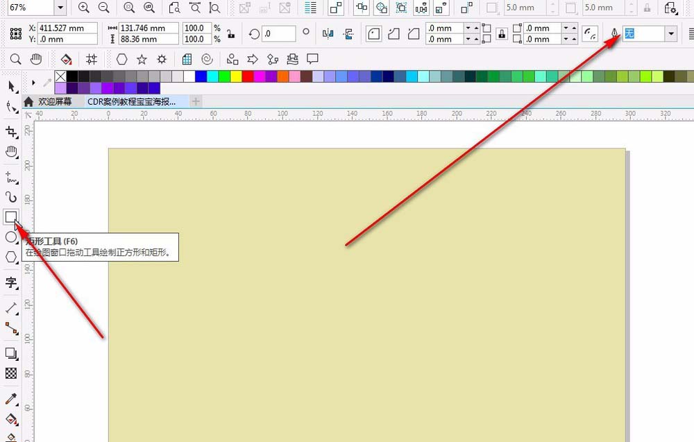The height and width of the screenshot is (442, 694).
Task: Click the eyedropper next to color palette
Action: point(47,83)
